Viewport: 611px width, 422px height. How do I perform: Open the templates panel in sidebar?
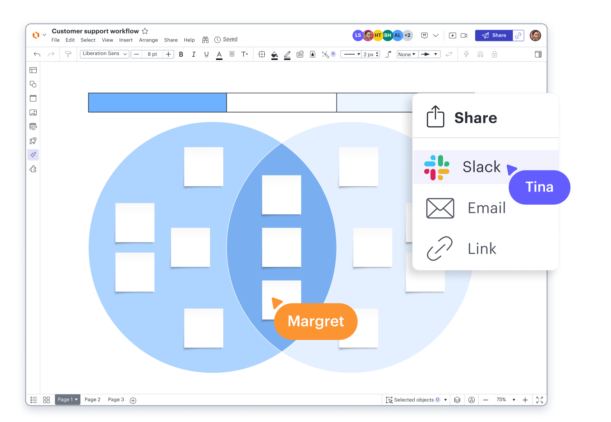click(33, 70)
